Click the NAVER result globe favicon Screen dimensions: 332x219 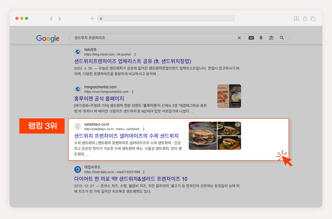pos(78,52)
